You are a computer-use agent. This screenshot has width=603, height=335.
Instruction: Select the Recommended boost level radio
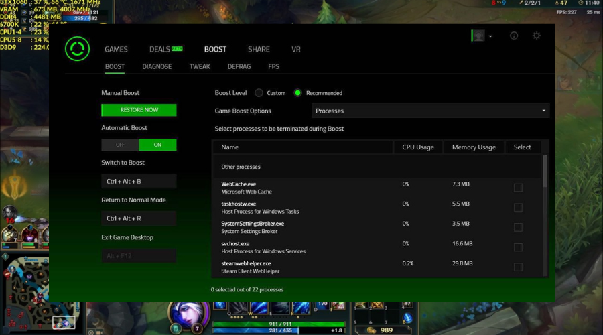click(x=297, y=93)
